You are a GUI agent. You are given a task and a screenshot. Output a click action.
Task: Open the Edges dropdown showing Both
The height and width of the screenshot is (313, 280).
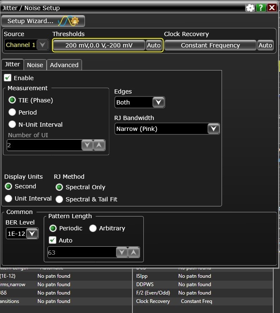[x=140, y=102]
